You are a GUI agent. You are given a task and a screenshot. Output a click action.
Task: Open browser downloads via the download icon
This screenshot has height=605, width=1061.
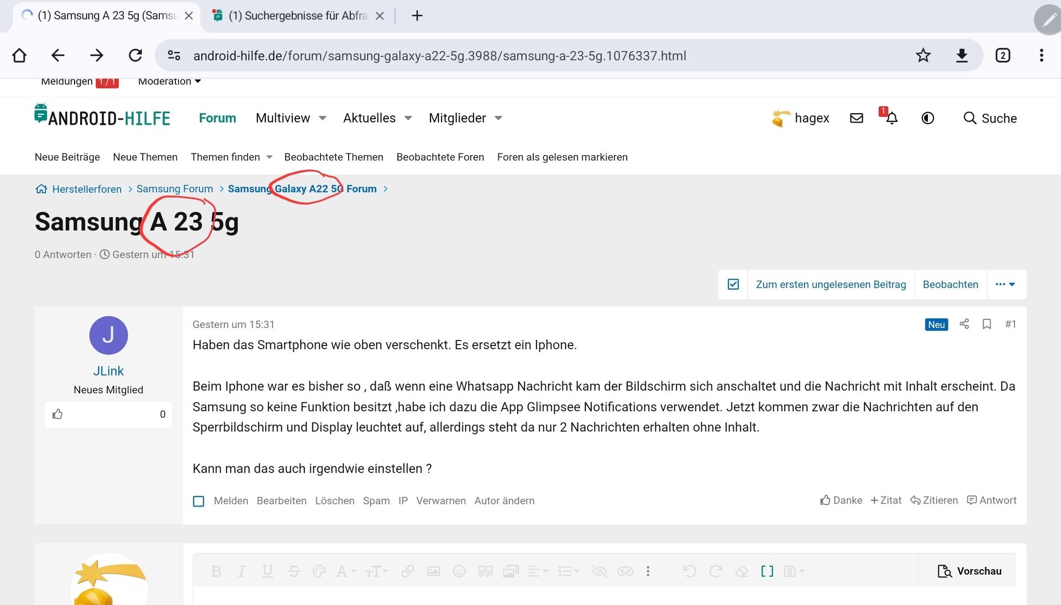(x=962, y=55)
